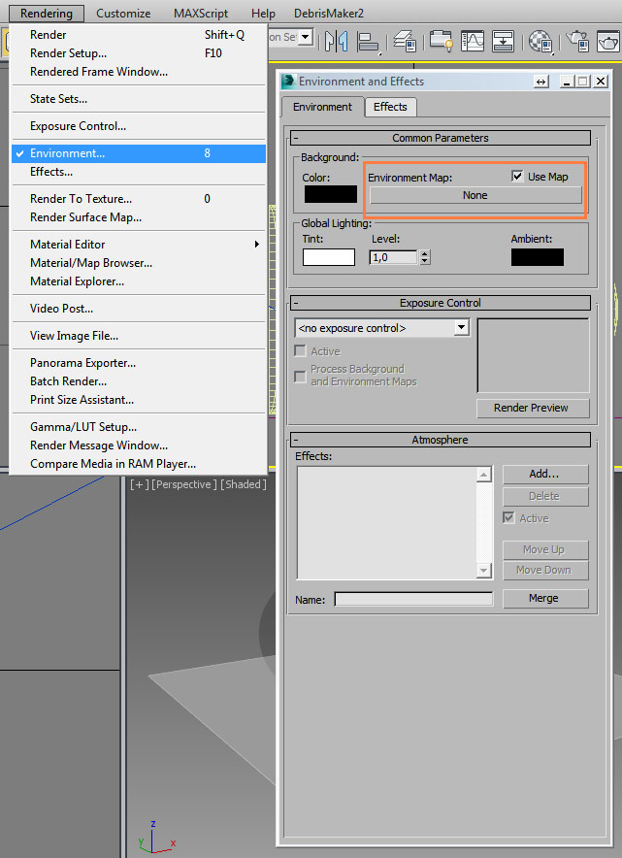This screenshot has height=858, width=622.
Task: Click the 3ds Max logo in Environment and Effects title bar
Action: [x=288, y=81]
